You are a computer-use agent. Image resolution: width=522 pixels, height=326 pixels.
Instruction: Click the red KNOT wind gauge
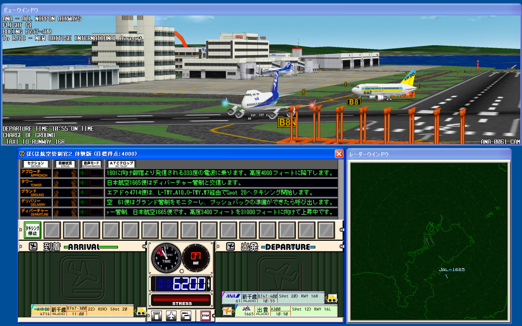click(x=196, y=258)
